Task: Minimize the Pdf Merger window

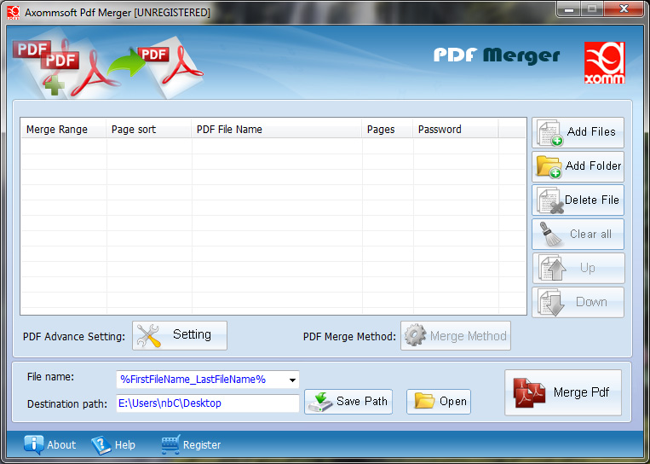Action: click(x=569, y=9)
